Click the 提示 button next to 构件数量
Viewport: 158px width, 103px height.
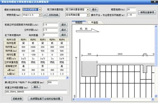click(x=64, y=35)
